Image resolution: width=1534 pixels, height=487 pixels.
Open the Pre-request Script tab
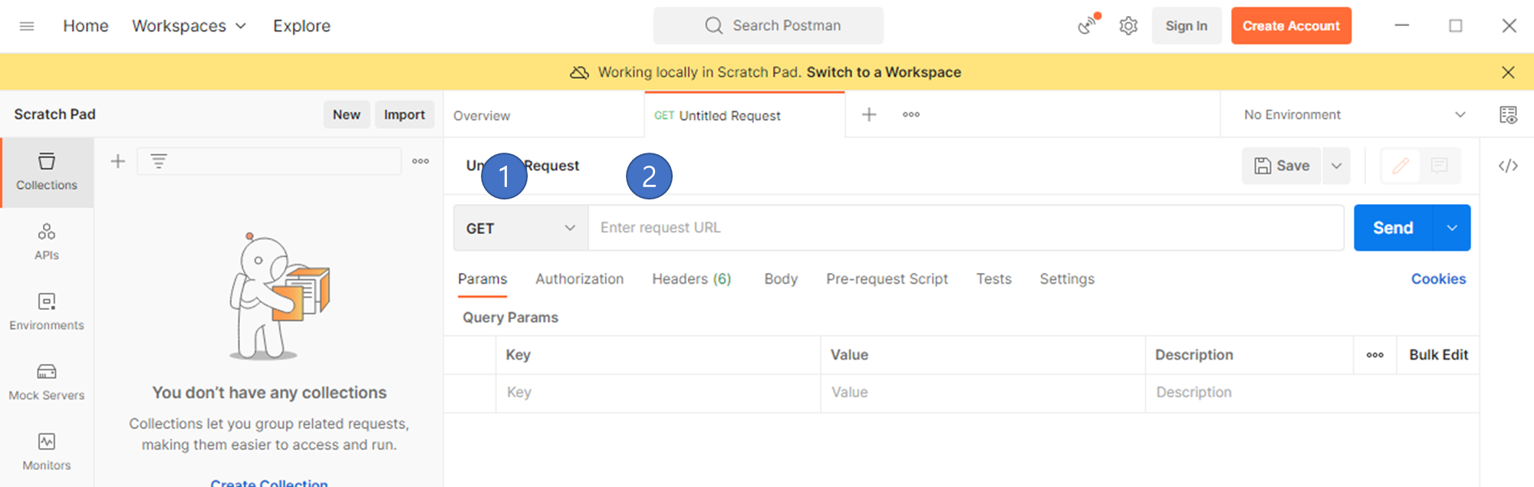click(x=887, y=279)
